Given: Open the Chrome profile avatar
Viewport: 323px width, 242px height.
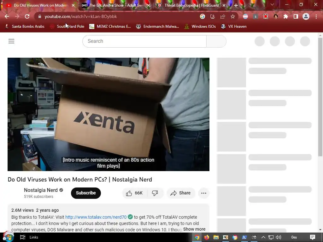Looking at the screenshot, I should click(306, 16).
